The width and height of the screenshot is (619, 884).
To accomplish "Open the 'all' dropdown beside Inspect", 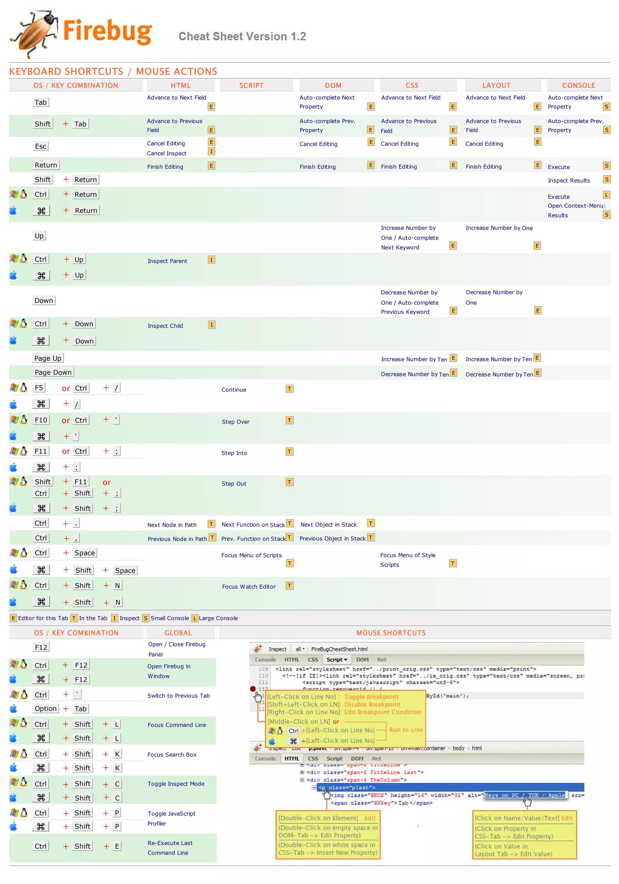I will 300,649.
